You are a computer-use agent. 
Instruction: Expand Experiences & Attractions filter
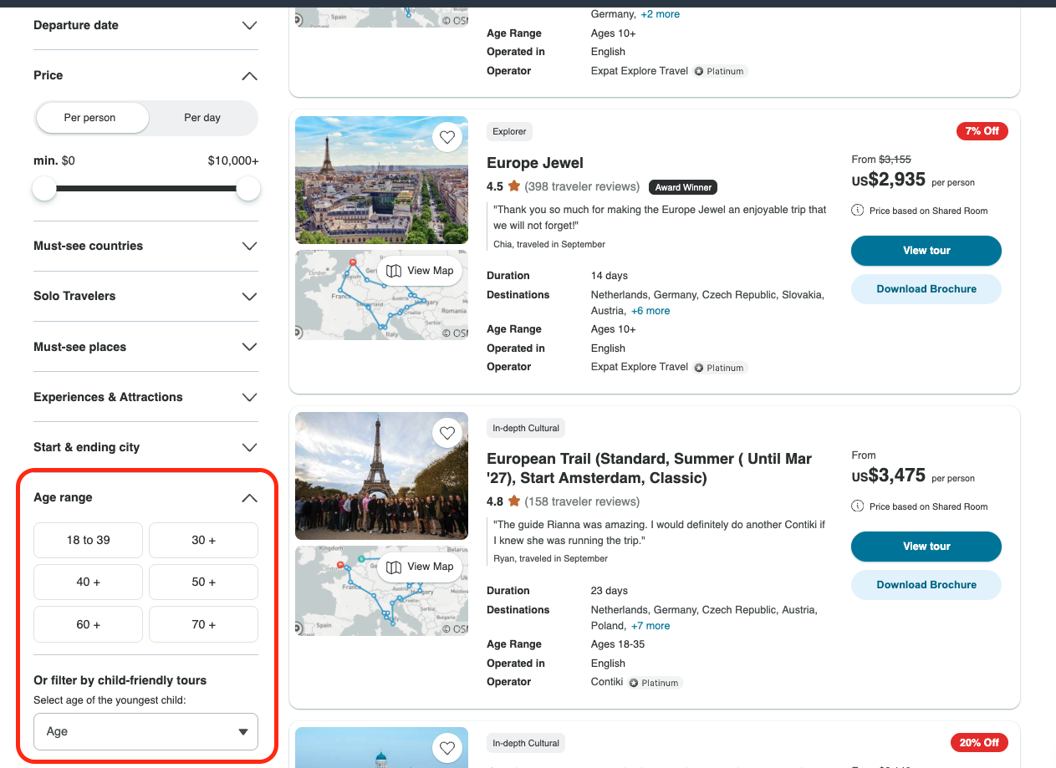145,397
